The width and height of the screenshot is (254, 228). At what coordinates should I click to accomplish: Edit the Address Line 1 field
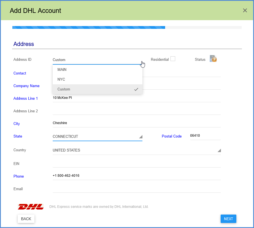pyautogui.click(x=137, y=98)
